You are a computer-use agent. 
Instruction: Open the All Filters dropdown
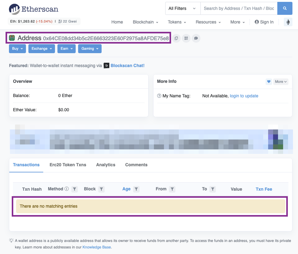[x=183, y=8]
